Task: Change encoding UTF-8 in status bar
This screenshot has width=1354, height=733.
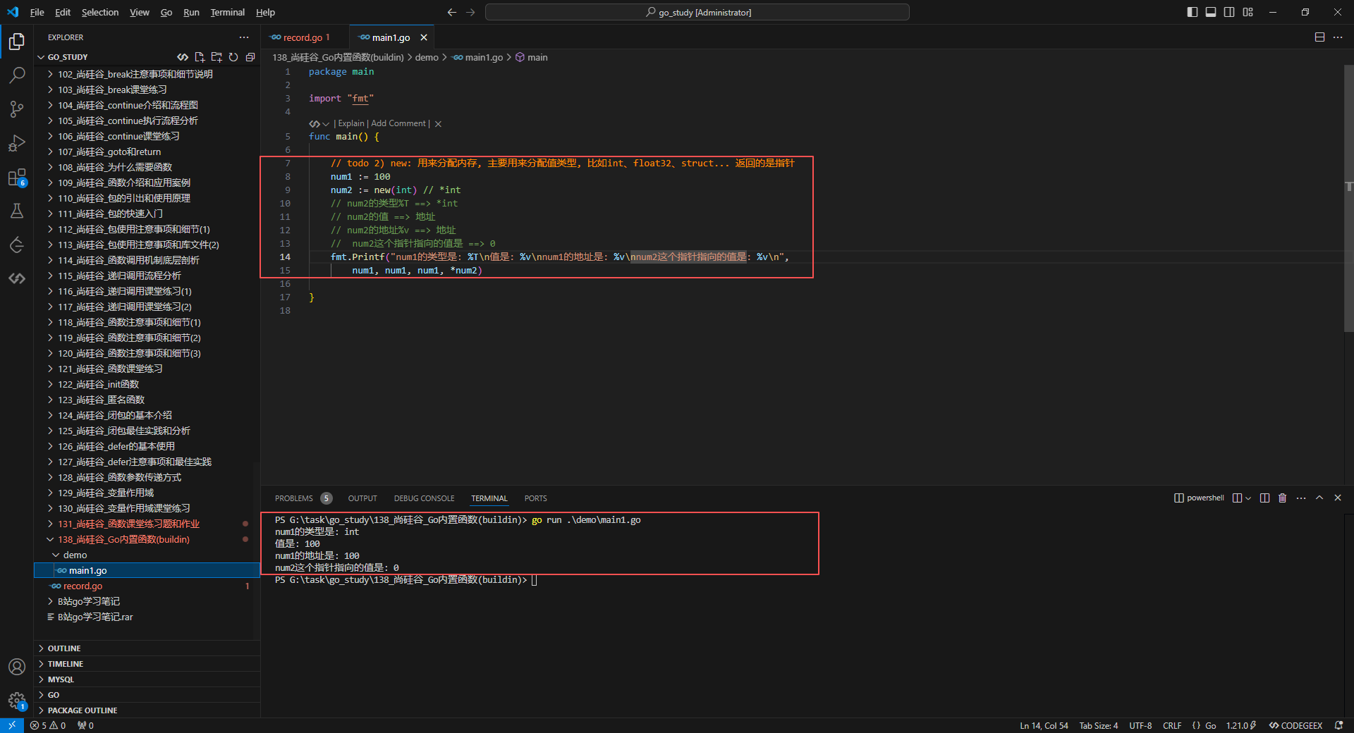Action: pos(1140,725)
